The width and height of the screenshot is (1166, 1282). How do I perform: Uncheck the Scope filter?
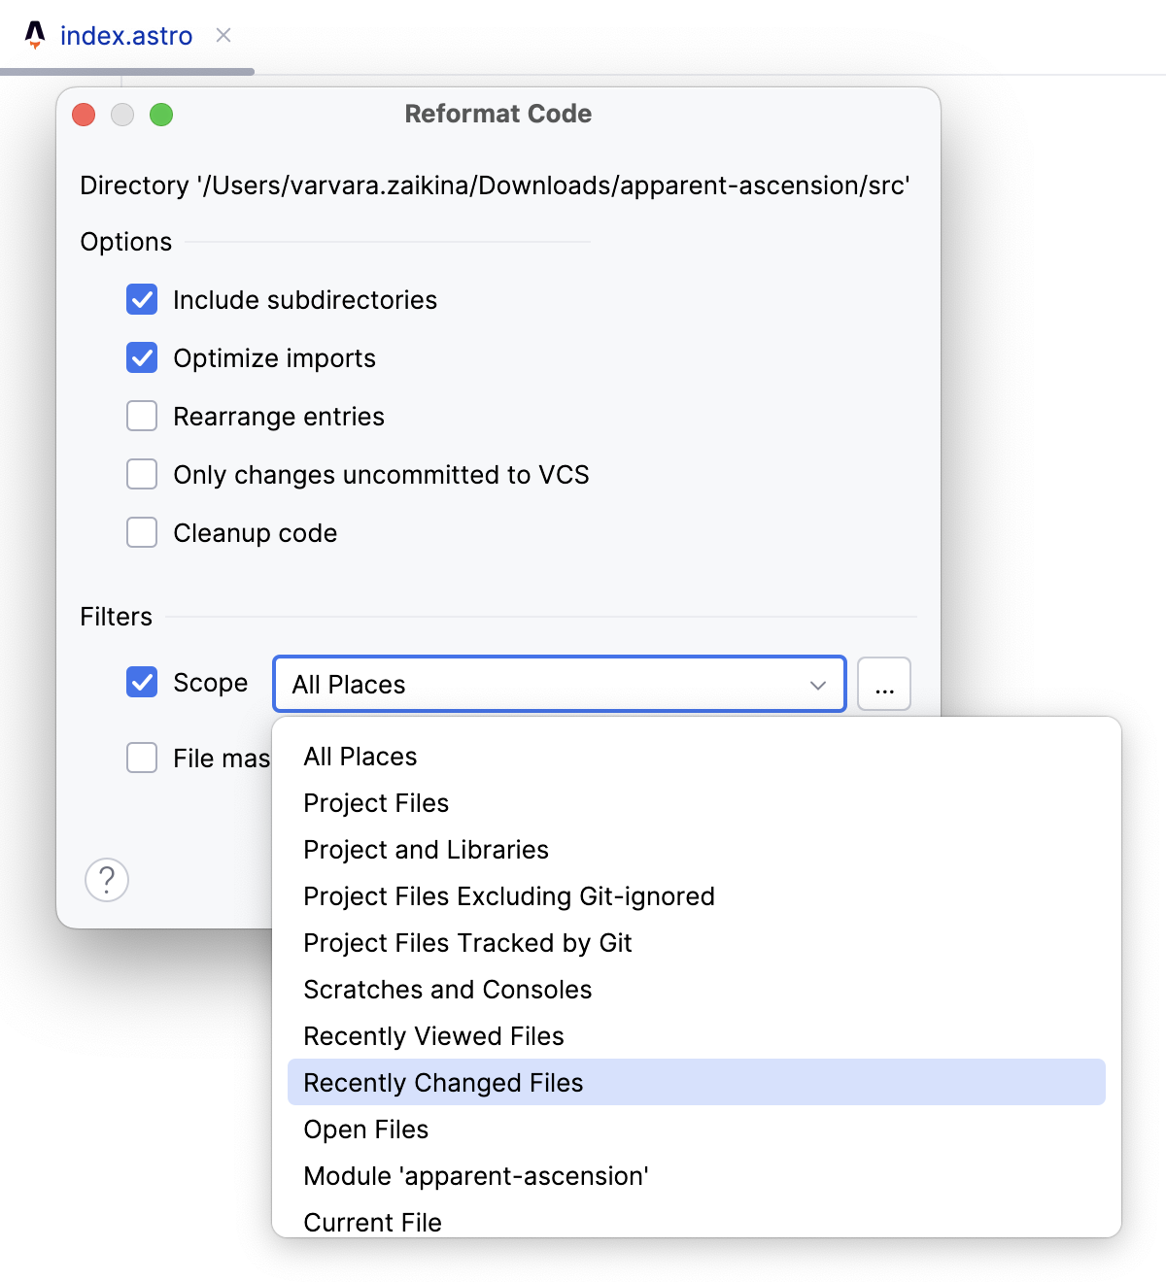(x=142, y=682)
